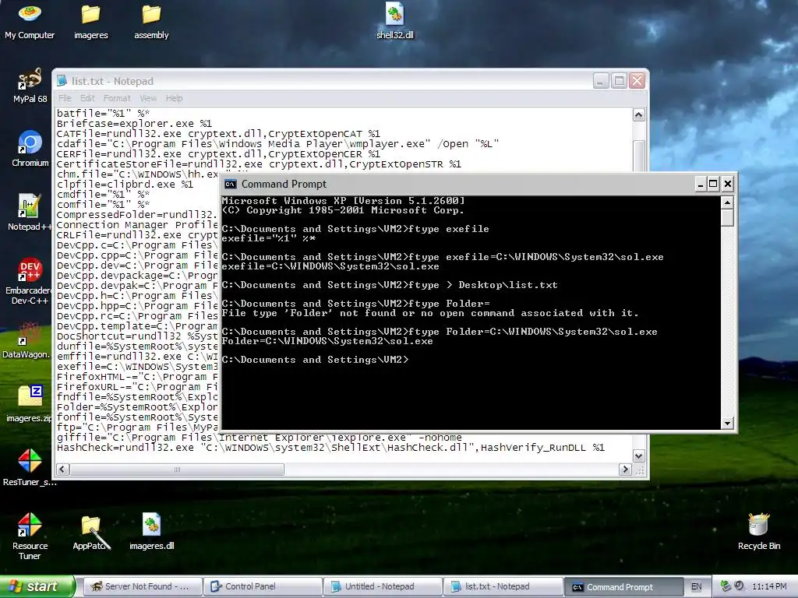
Task: Open View menu in list.txt Notepad
Action: pos(148,98)
